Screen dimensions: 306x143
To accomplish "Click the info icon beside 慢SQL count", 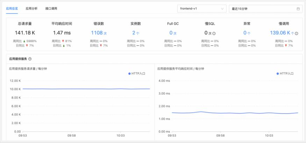I will click(214, 34).
